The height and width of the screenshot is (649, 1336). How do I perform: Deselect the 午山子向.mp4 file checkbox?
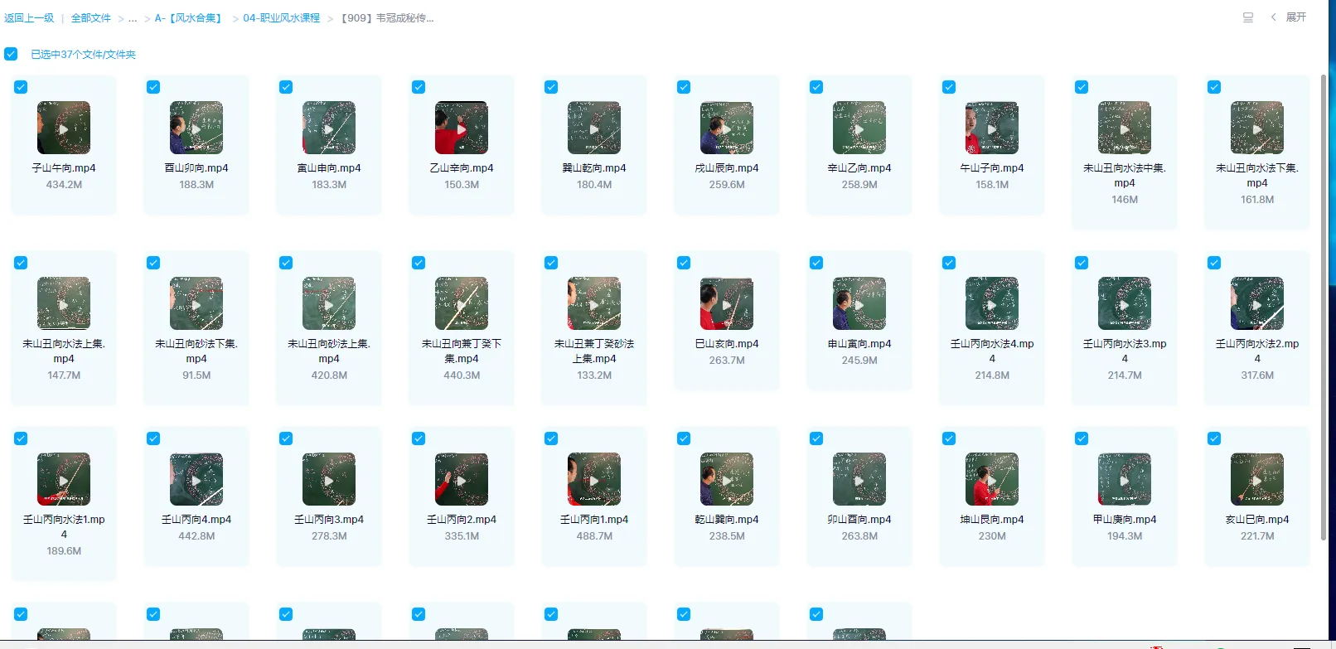point(949,87)
